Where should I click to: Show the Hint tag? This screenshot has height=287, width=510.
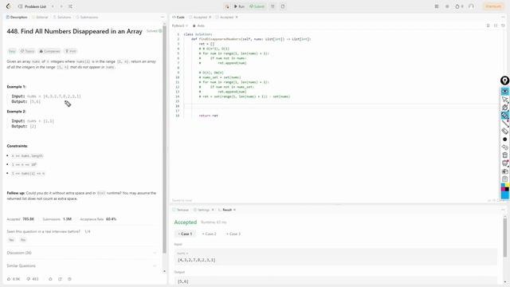click(x=71, y=51)
